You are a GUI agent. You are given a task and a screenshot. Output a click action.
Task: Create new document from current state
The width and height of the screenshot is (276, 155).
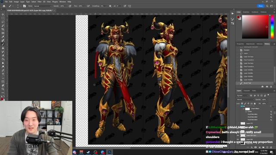pos(263,87)
